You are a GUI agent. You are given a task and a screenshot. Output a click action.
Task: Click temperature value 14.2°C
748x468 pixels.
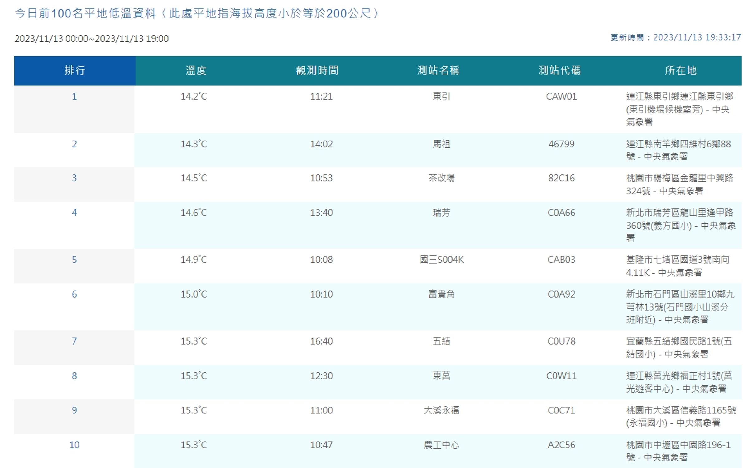click(194, 97)
